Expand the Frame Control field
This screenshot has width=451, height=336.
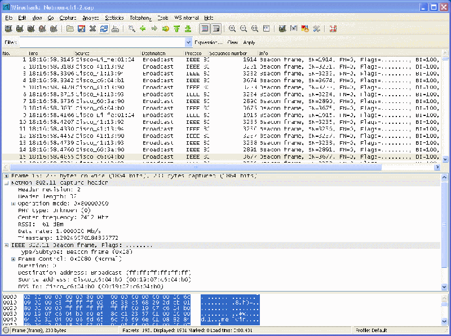13,259
